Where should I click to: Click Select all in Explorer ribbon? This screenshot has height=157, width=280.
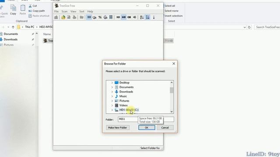(170, 6)
